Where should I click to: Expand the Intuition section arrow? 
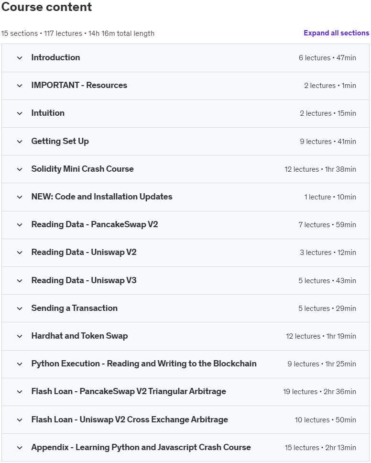(x=20, y=113)
